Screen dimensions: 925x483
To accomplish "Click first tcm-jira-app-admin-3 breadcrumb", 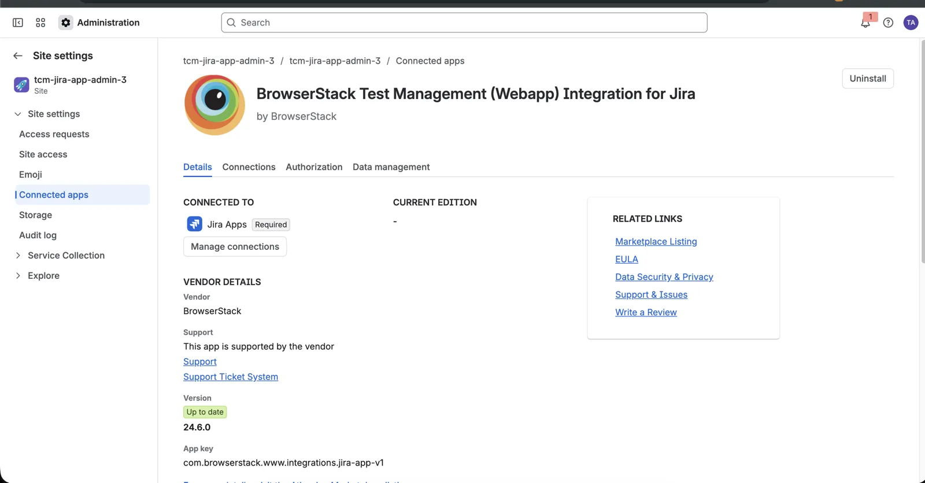I will [229, 61].
